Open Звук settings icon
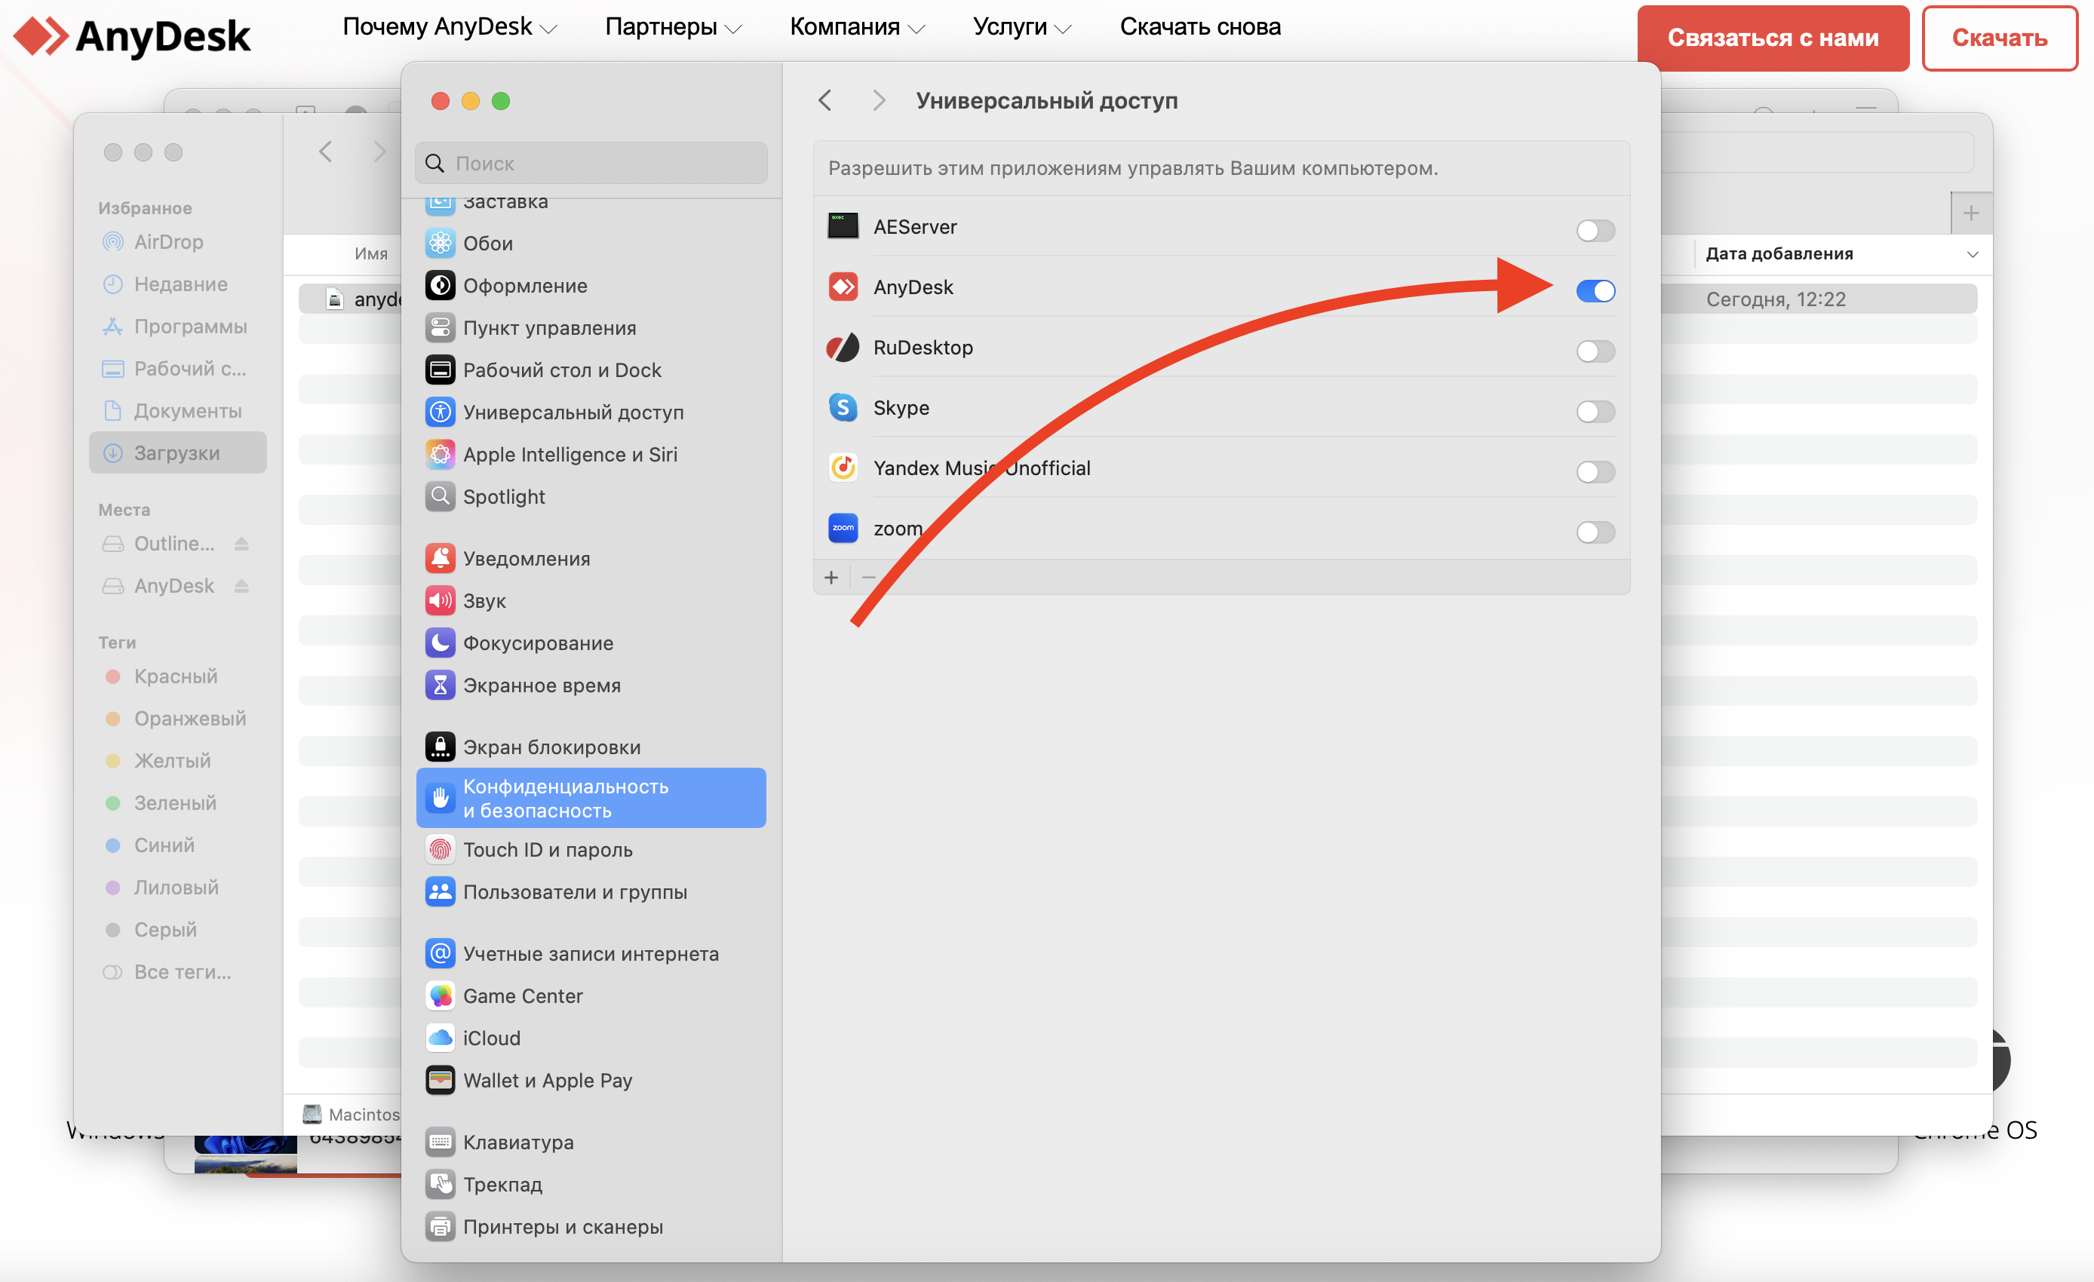Screen dimensions: 2094x1282 (439, 600)
